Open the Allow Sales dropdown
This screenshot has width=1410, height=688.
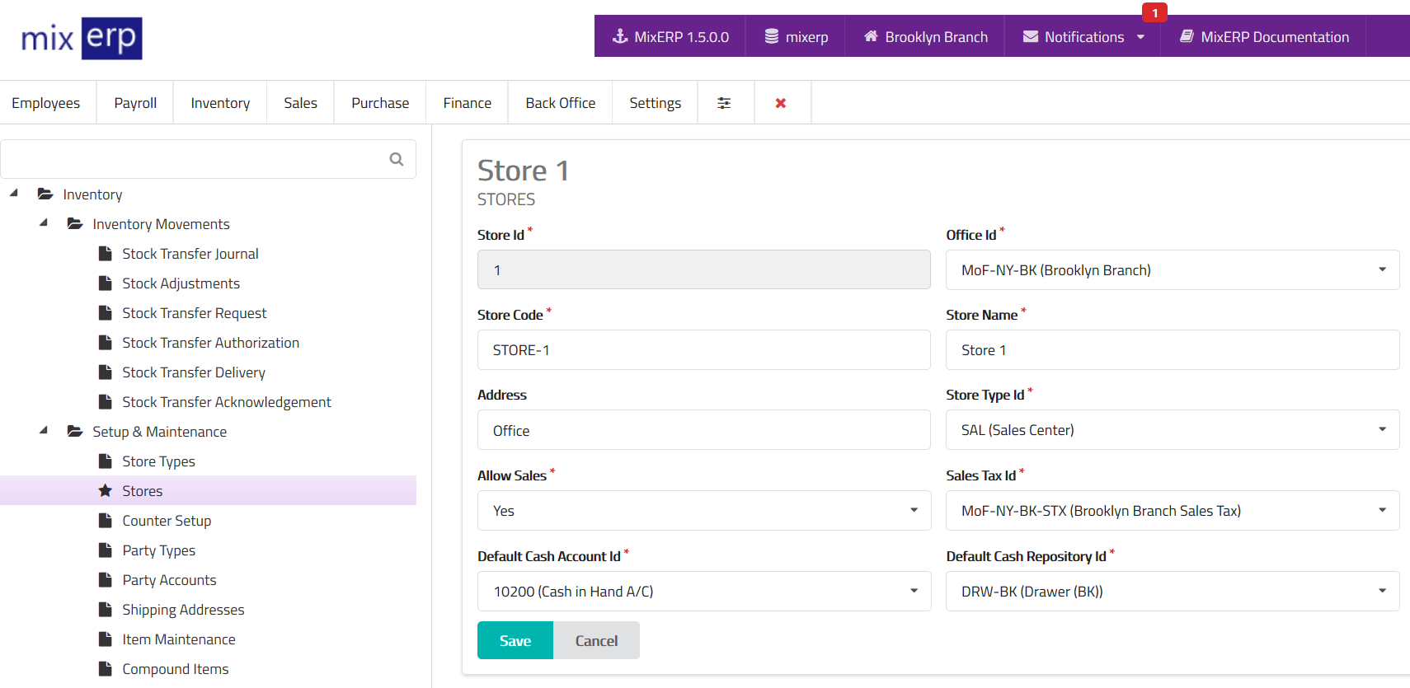703,511
